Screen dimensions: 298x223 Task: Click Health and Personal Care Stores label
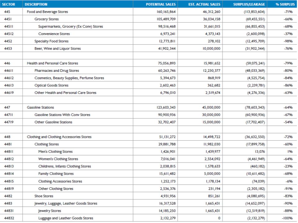(x=52, y=63)
